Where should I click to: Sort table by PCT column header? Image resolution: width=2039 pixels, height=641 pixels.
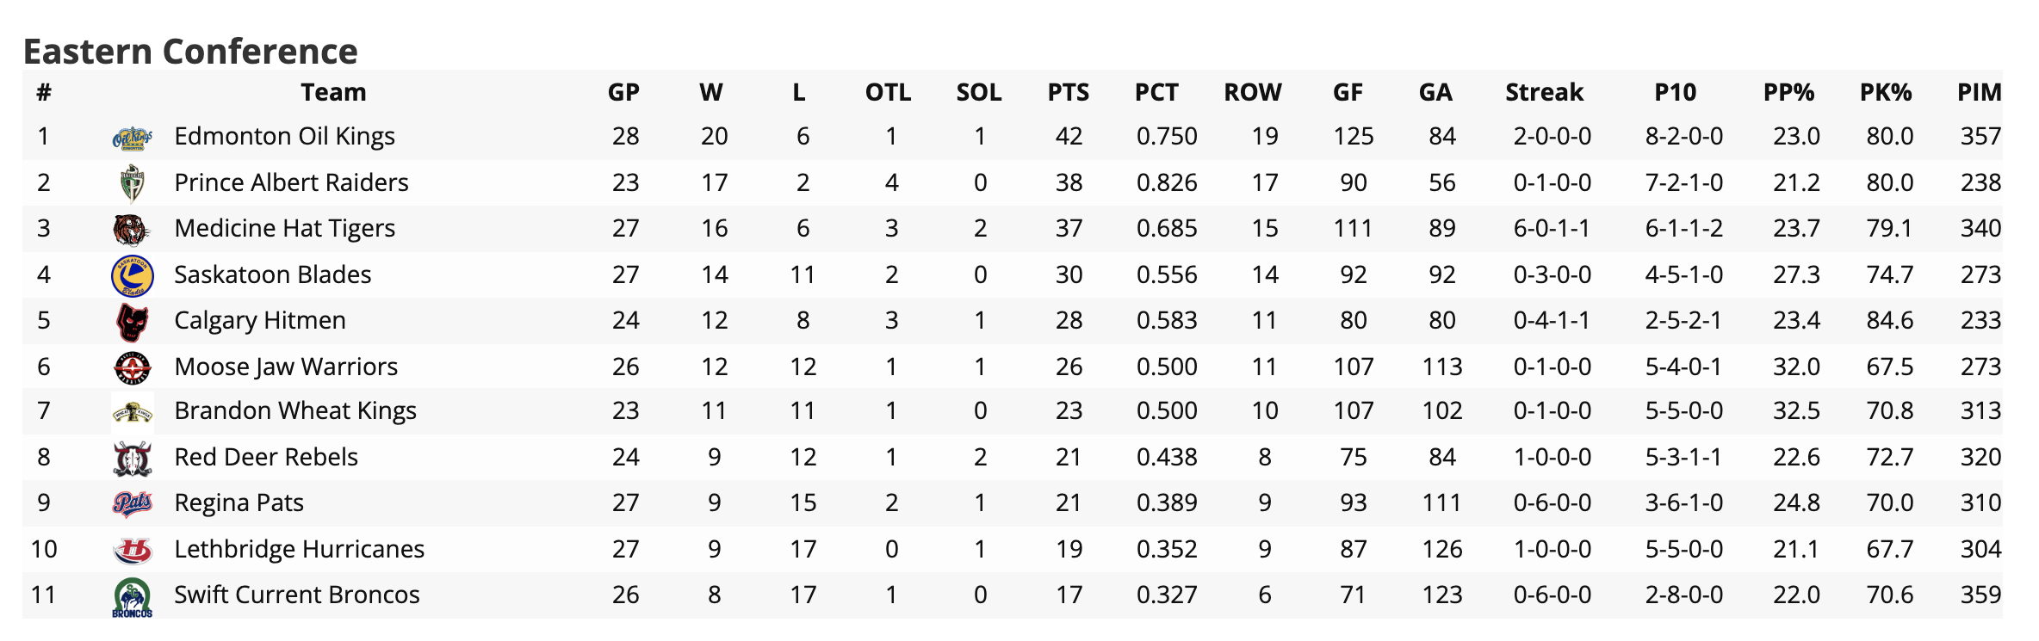click(x=1156, y=92)
